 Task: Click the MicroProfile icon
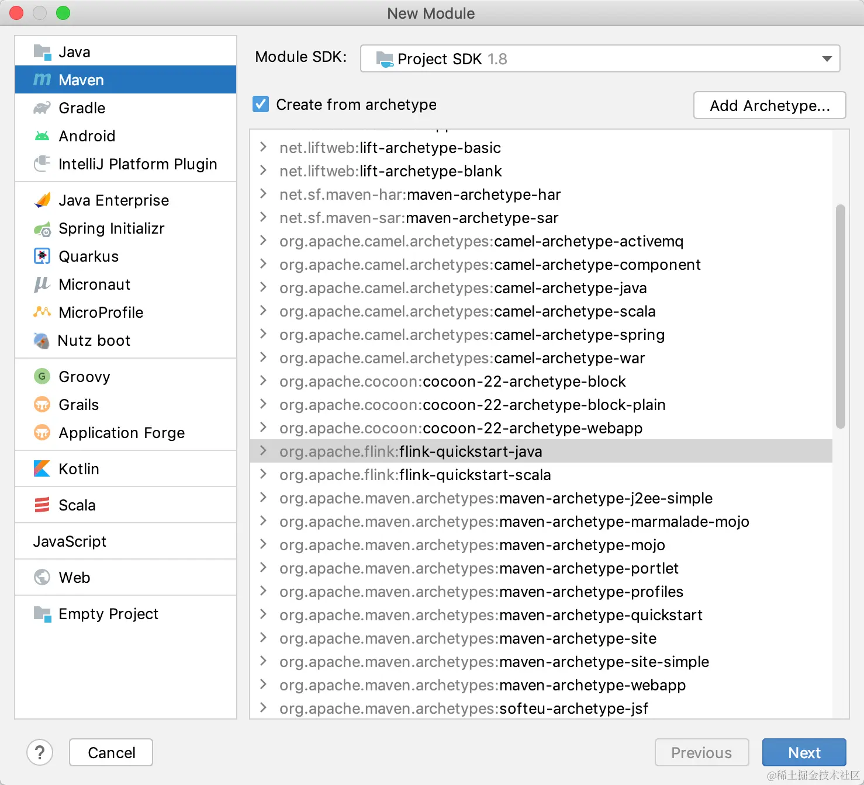[42, 312]
